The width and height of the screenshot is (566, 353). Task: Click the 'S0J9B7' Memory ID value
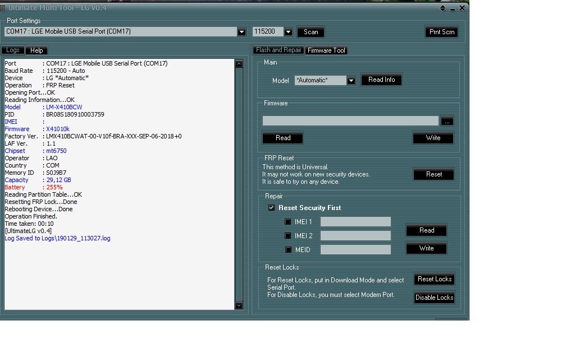[x=56, y=173]
